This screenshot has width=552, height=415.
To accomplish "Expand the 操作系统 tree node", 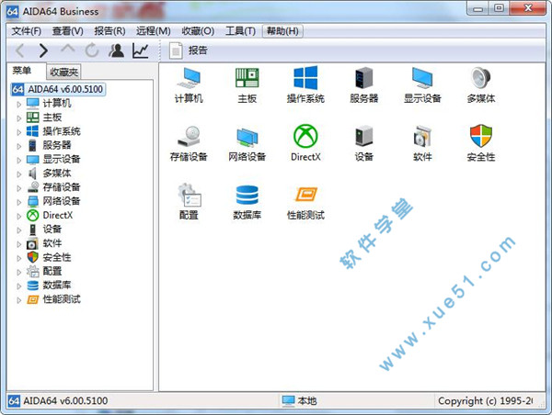I will click(x=19, y=132).
